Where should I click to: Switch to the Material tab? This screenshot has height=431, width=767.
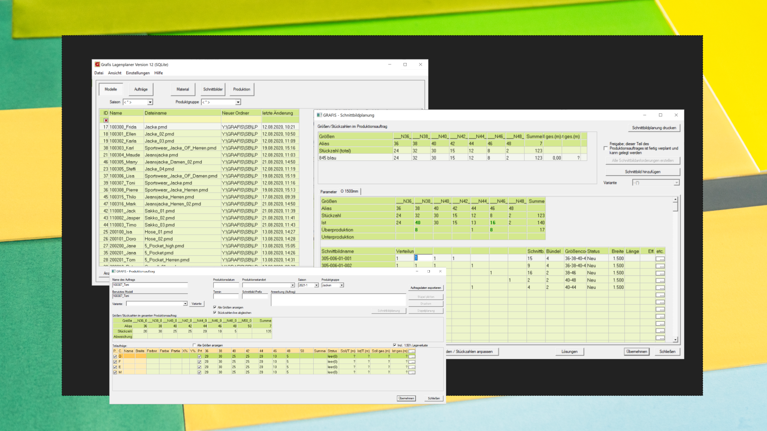coord(183,89)
